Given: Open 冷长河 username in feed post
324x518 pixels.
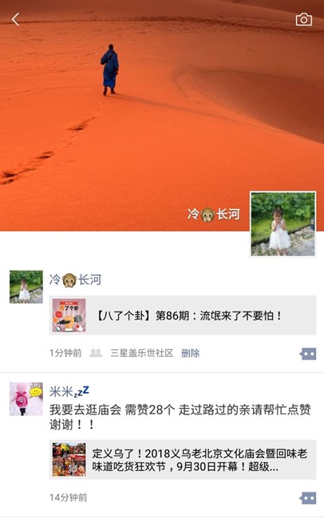Looking at the screenshot, I should point(76,280).
